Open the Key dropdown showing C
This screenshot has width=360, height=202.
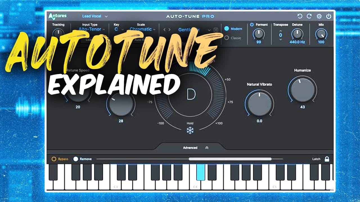(x=118, y=29)
